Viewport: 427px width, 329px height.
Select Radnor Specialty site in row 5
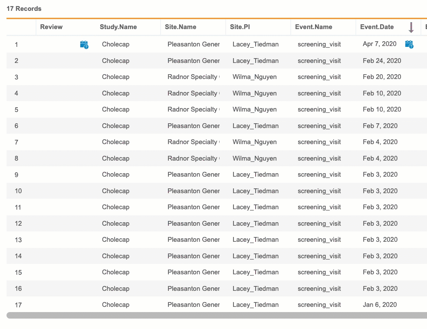pos(193,109)
